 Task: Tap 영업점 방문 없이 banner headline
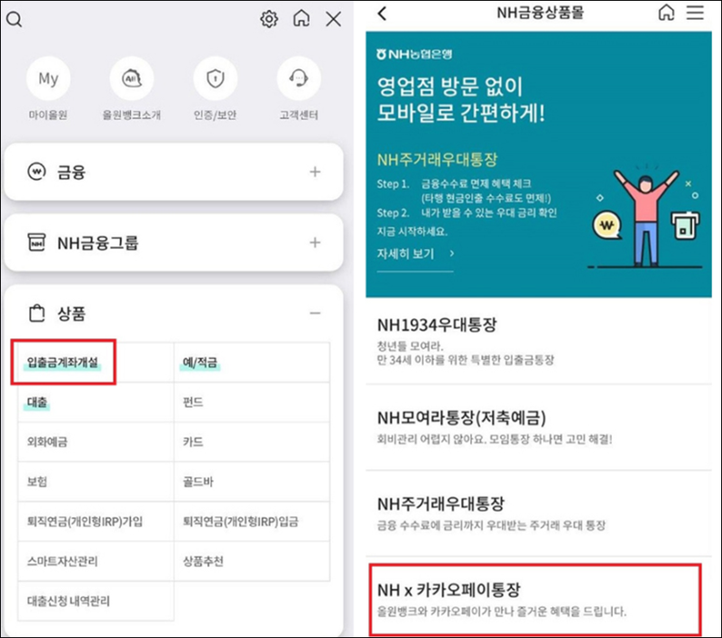coord(449,87)
